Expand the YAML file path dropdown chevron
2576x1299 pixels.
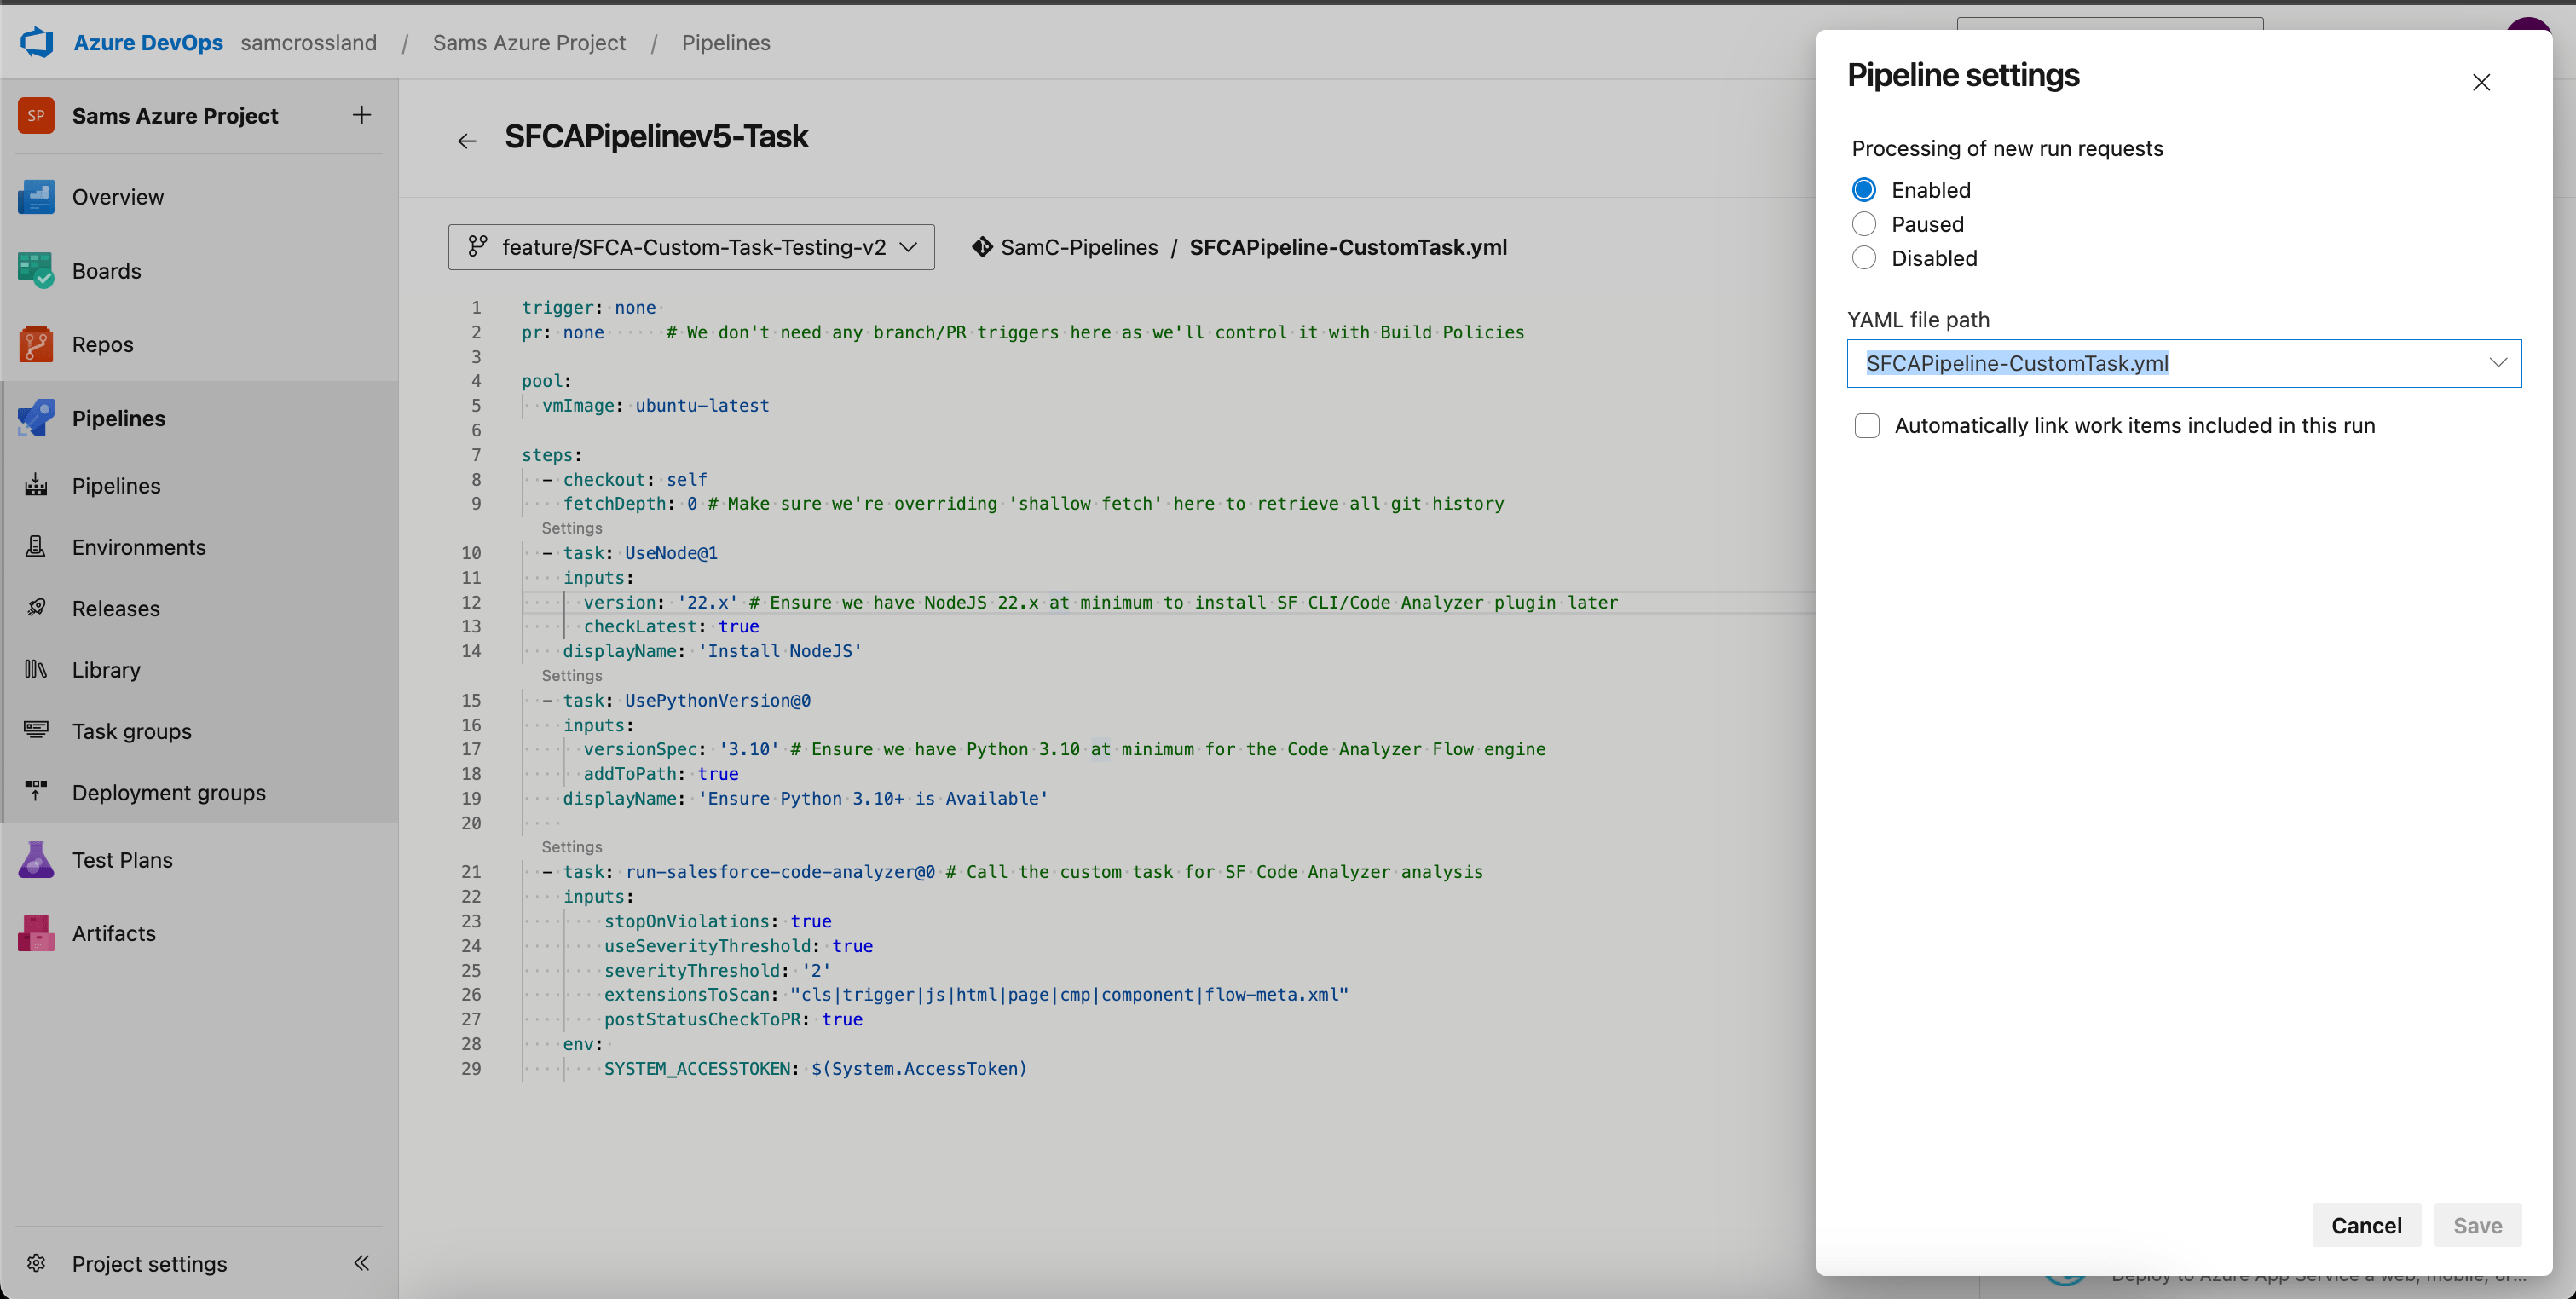click(x=2497, y=363)
